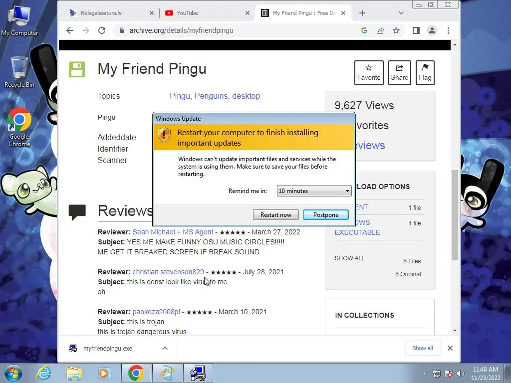Click the browser forward arrow

(86, 30)
